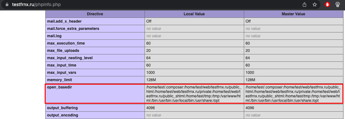This screenshot has width=345, height=119.
Task: Select the mail.add_x_header directive name
Action: point(64,21)
